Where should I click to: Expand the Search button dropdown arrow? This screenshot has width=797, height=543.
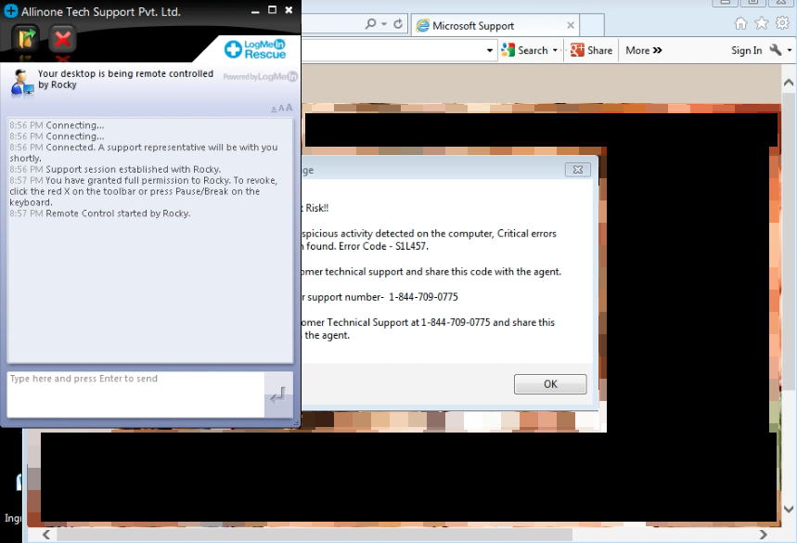click(x=556, y=50)
